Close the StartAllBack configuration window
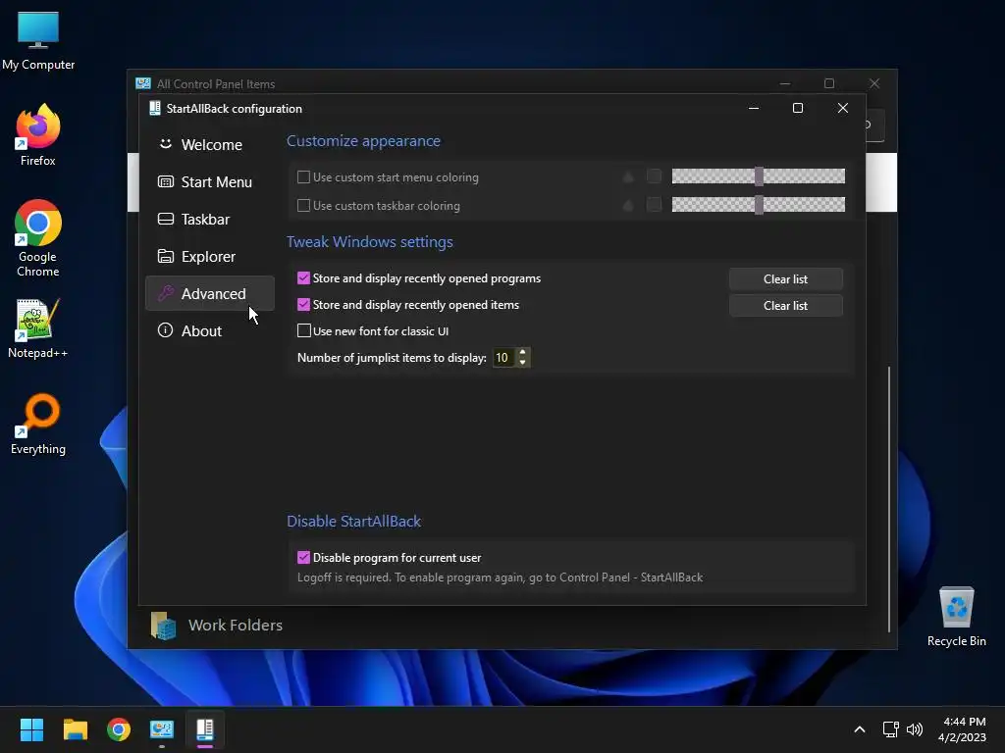 [x=843, y=108]
